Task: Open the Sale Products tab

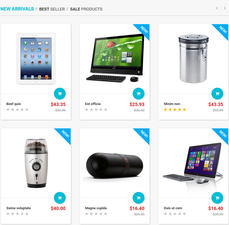Action: pos(86,9)
